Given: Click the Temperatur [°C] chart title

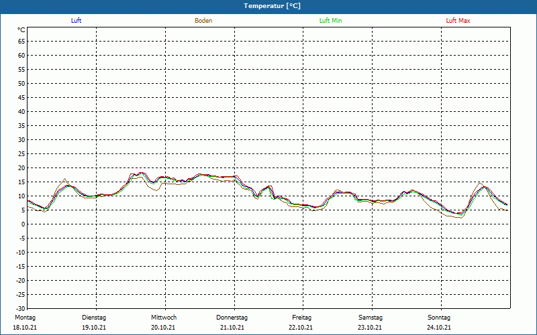Looking at the screenshot, I should (273, 6).
